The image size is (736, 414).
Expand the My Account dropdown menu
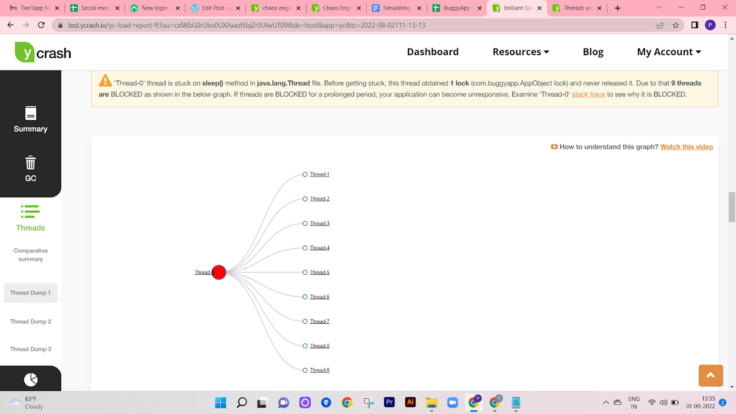(669, 52)
